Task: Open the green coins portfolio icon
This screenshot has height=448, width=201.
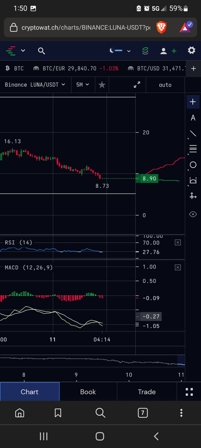Action: click(145, 51)
